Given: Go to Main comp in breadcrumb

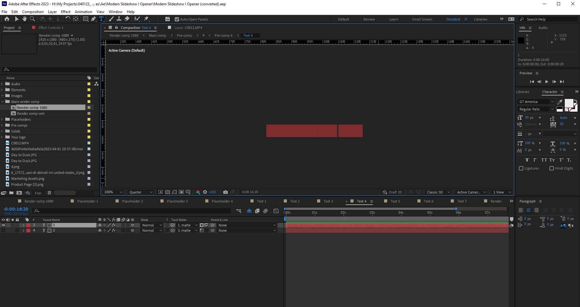Looking at the screenshot, I should point(157,35).
